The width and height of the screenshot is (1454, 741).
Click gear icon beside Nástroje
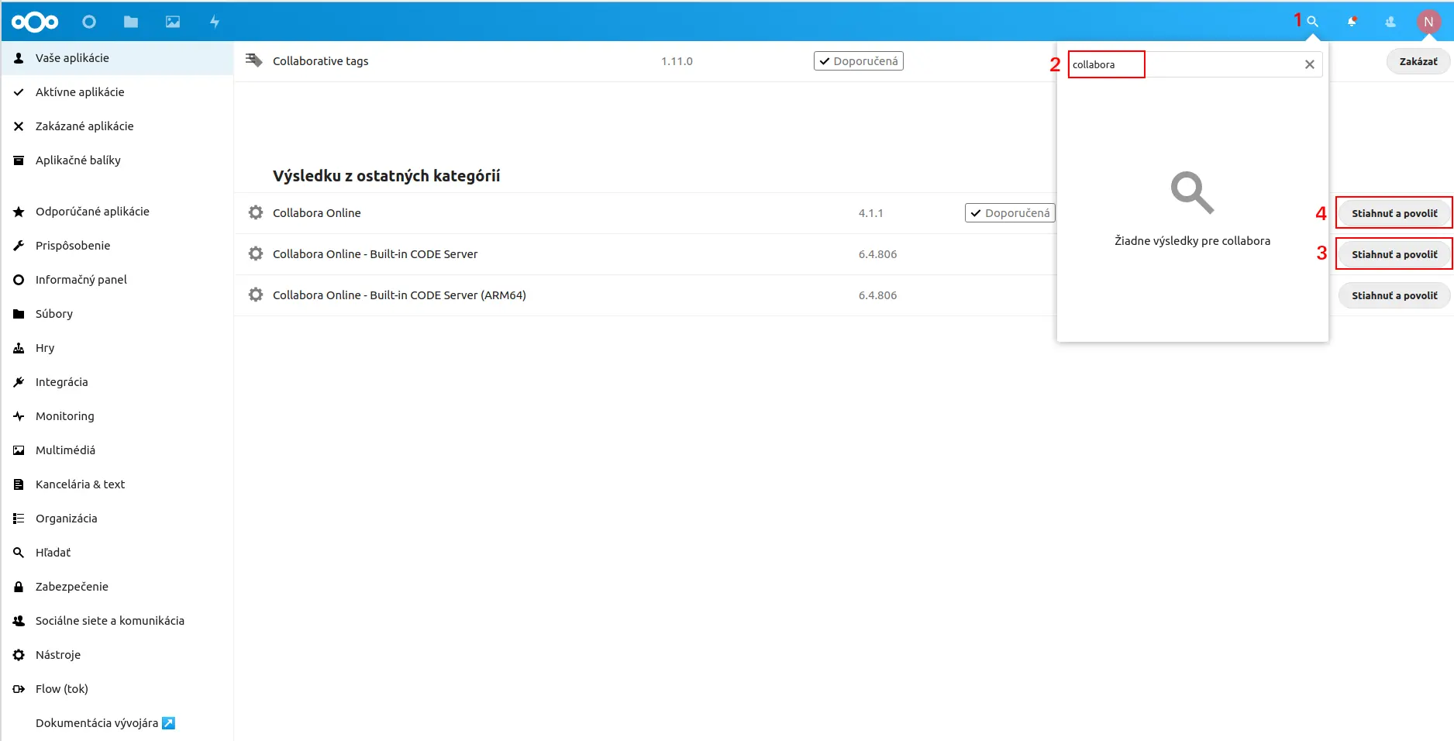(19, 655)
